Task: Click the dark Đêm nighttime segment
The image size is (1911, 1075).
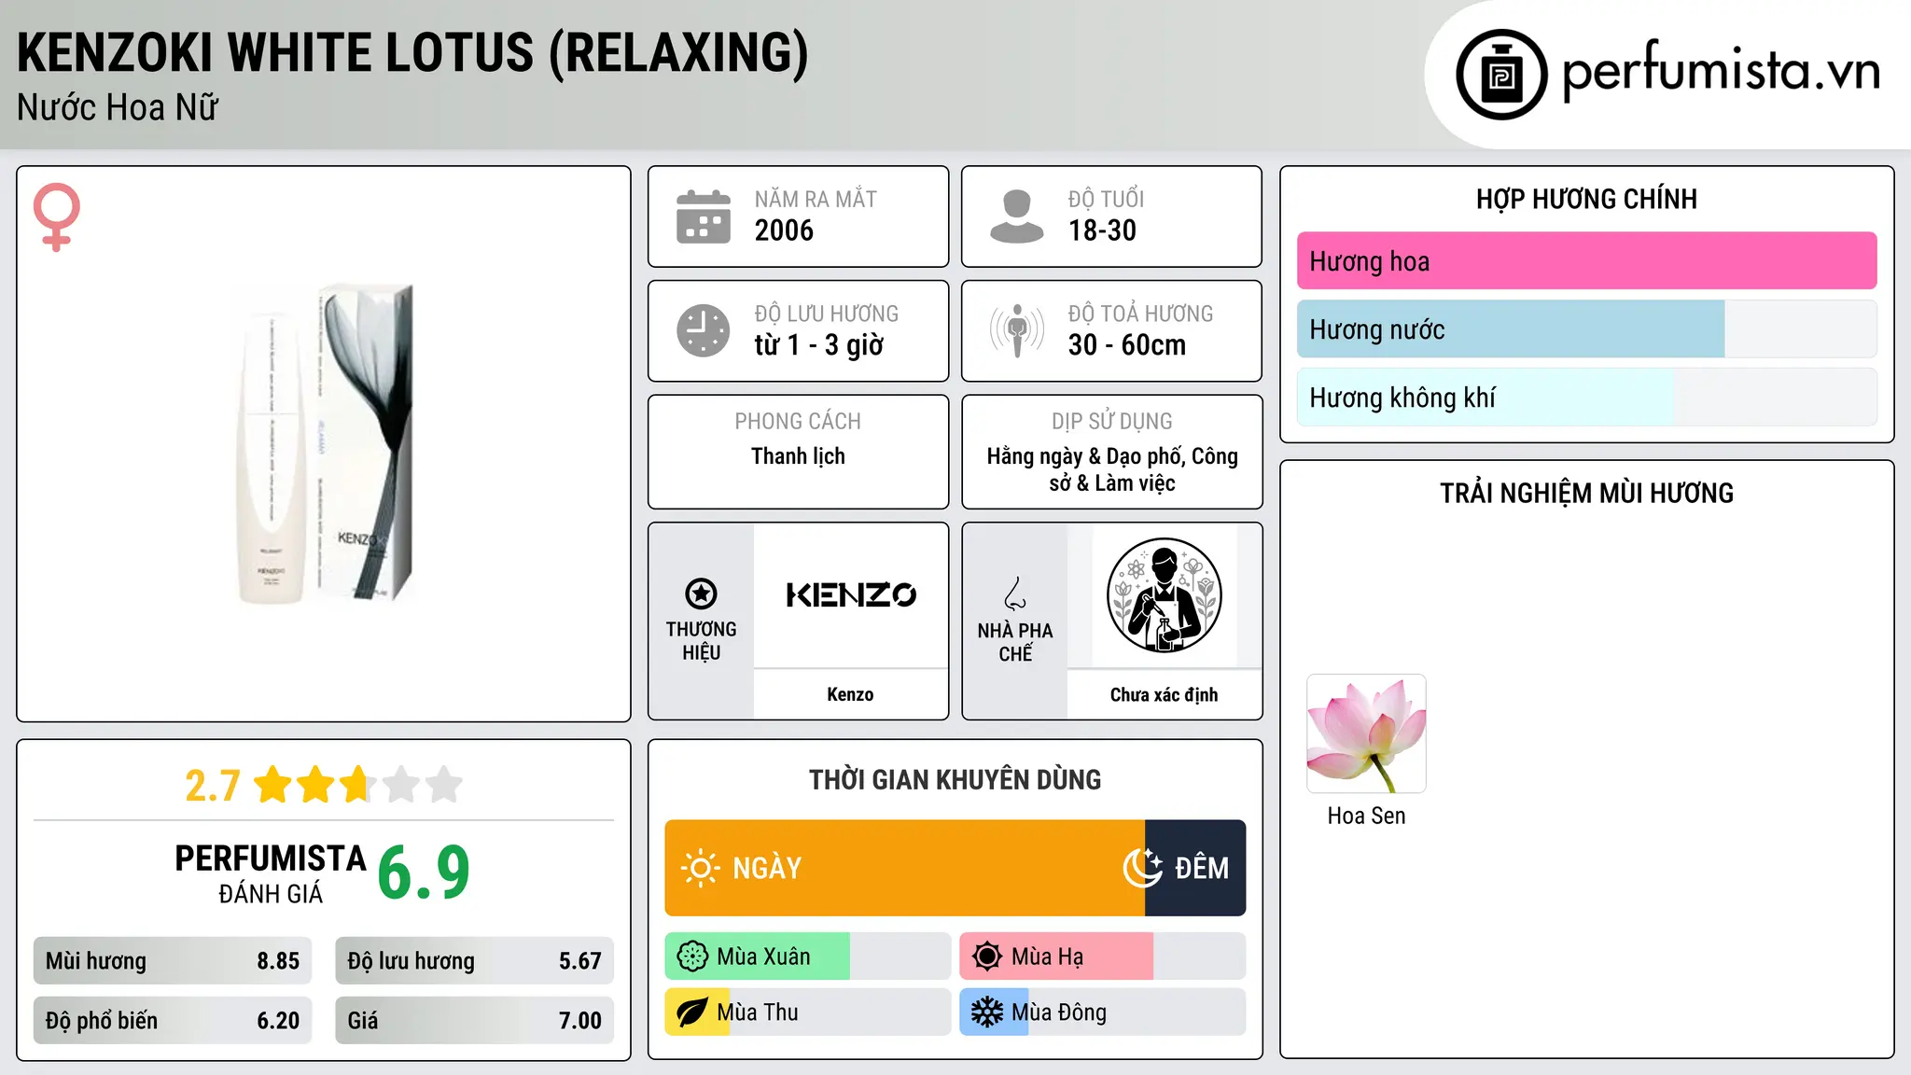Action: click(1195, 868)
